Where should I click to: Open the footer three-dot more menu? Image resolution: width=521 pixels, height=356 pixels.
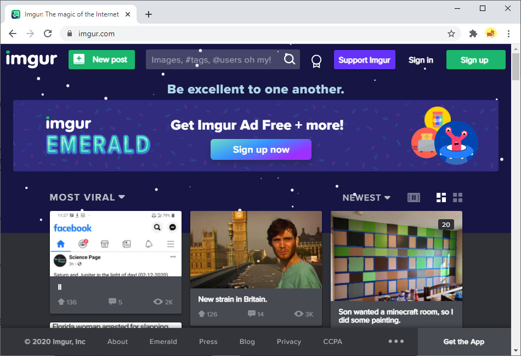(x=396, y=341)
